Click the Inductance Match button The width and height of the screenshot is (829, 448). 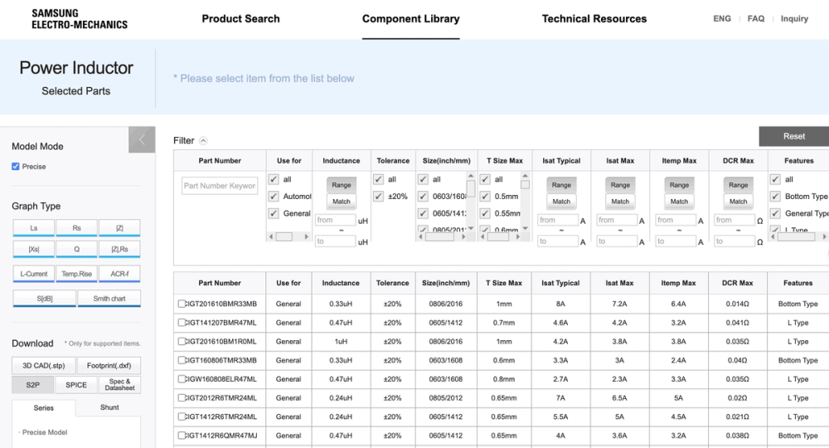point(342,202)
